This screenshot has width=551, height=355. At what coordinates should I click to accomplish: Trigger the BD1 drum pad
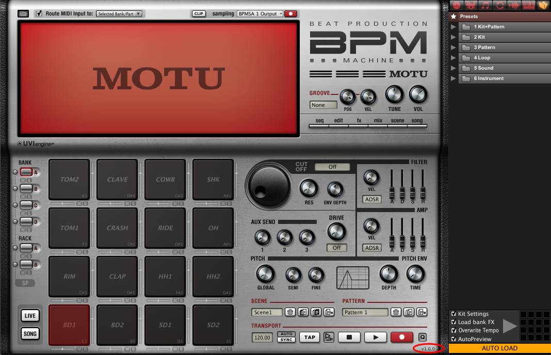69,325
